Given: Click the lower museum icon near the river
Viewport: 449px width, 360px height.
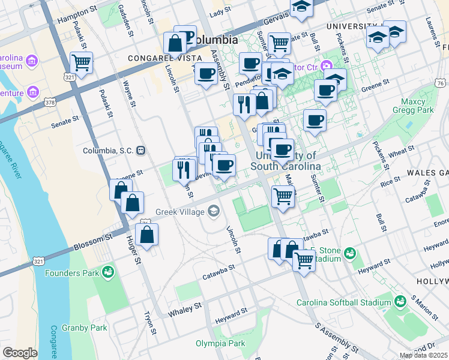Looking at the screenshot, I should click(34, 92).
